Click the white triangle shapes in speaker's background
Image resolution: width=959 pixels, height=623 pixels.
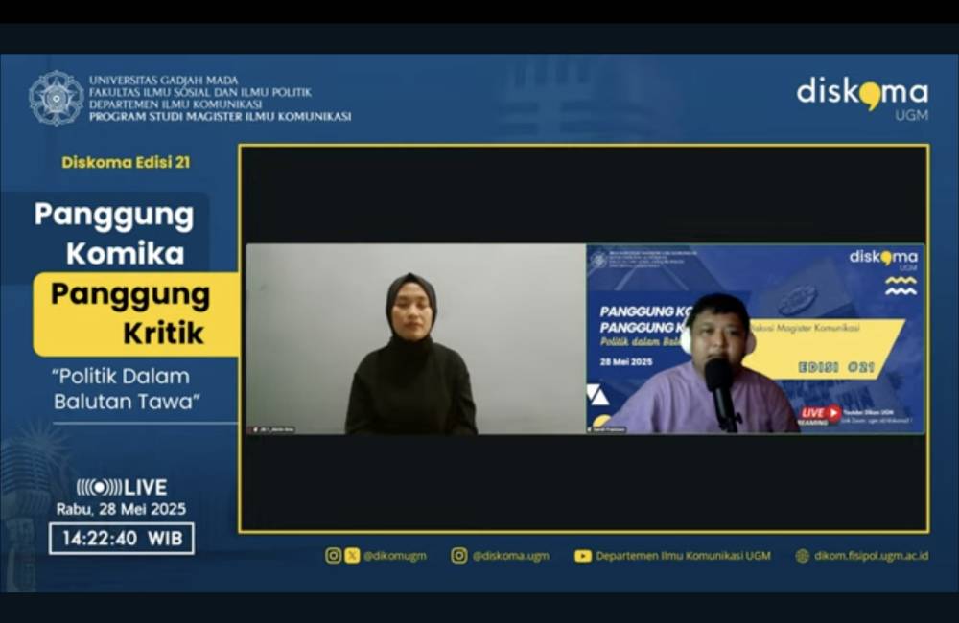coord(596,396)
